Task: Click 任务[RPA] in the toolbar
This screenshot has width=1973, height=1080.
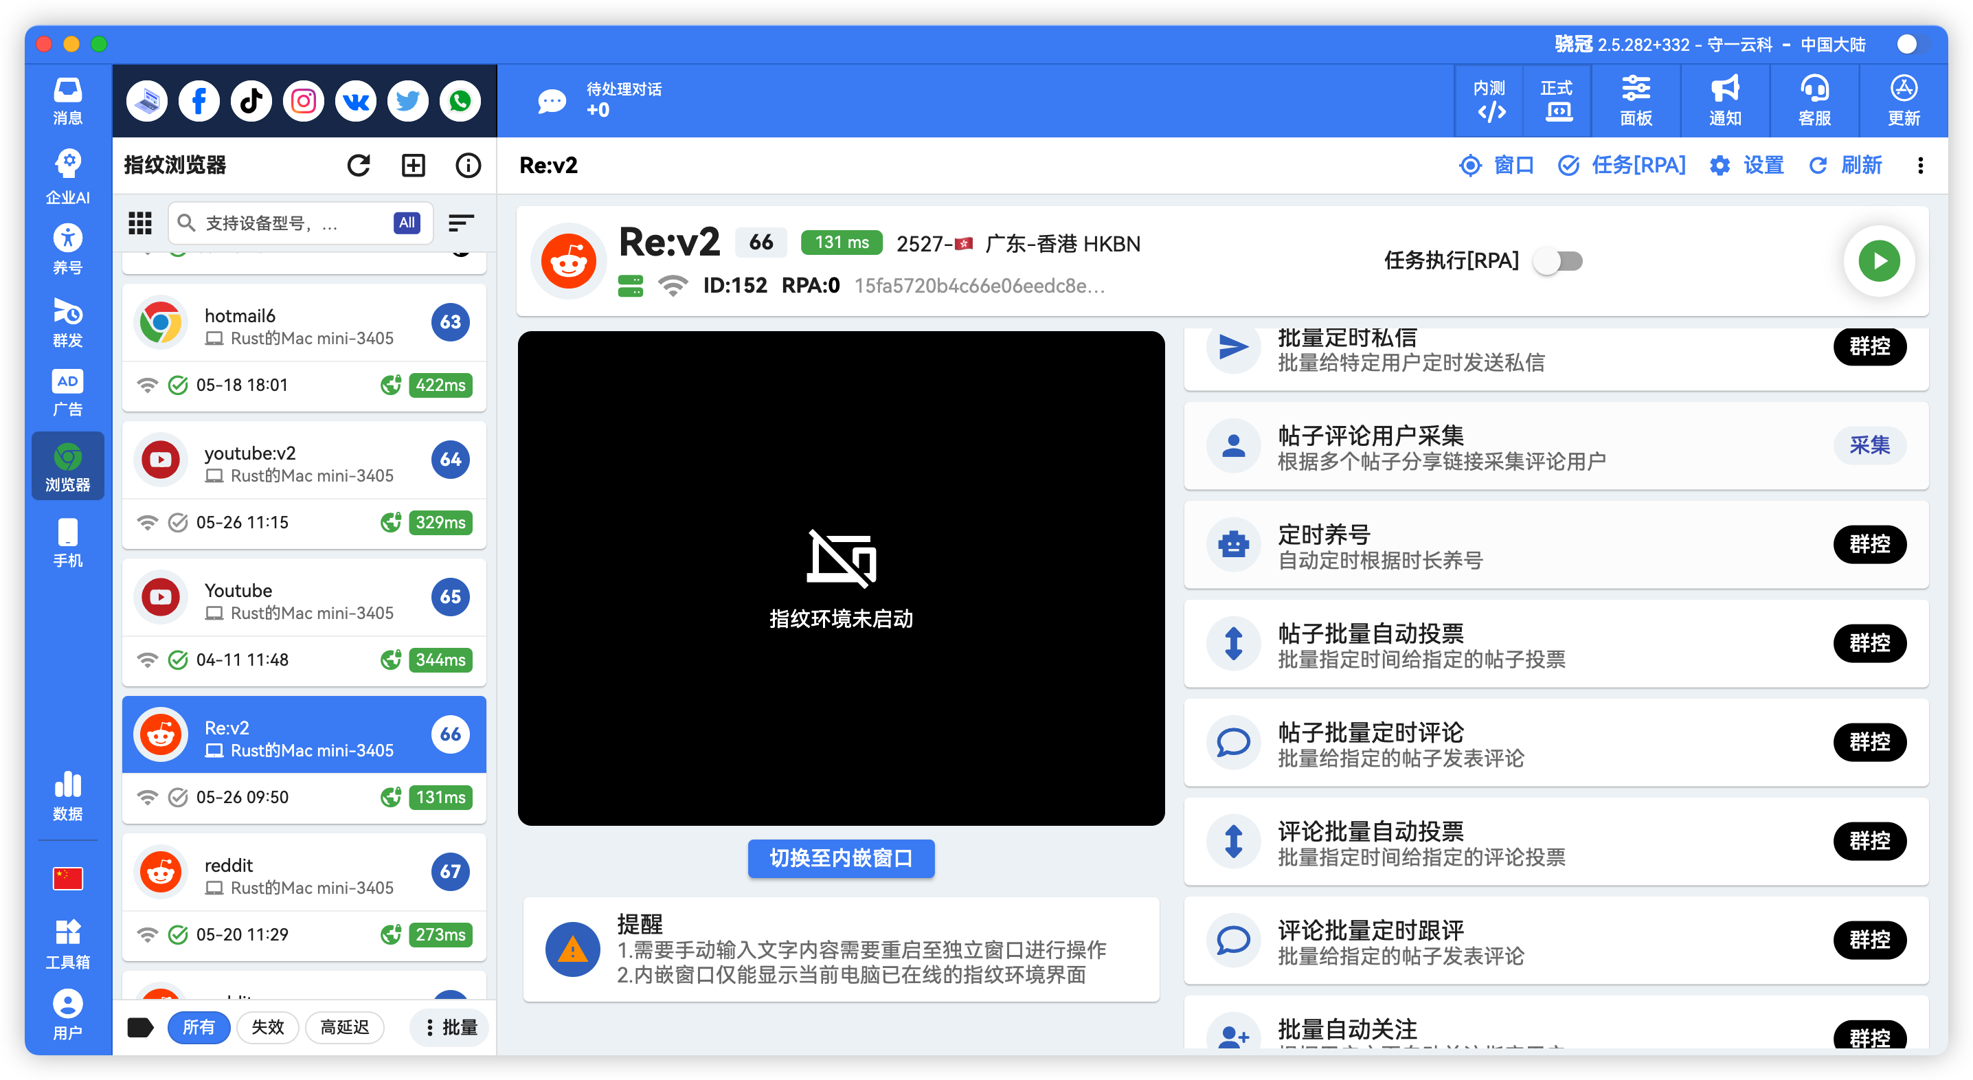Action: (1622, 166)
